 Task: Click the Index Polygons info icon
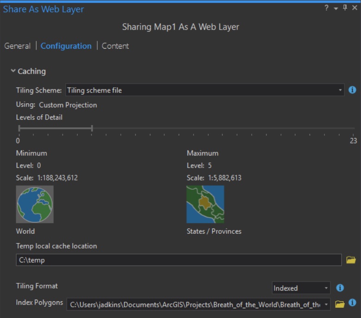352,304
